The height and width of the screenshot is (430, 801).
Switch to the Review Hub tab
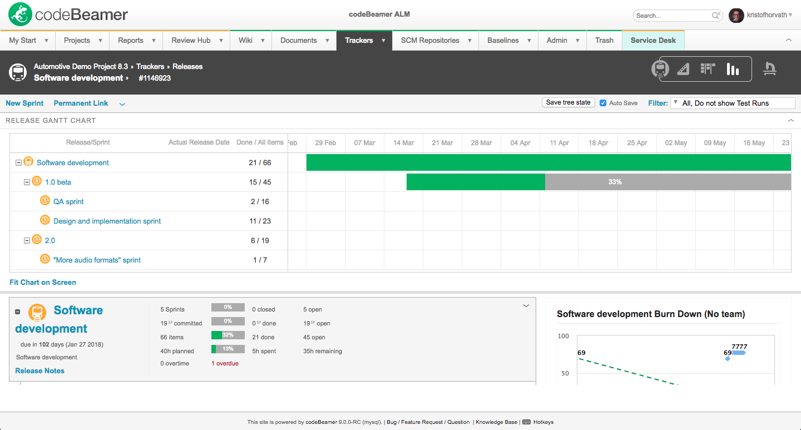tap(196, 41)
